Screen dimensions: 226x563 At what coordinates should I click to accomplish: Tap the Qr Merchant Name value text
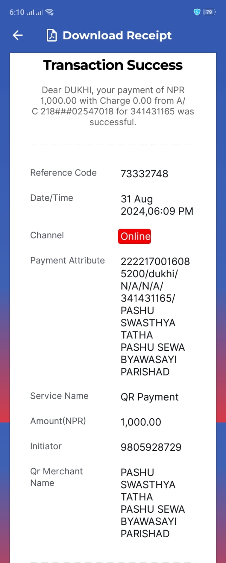pos(153,503)
